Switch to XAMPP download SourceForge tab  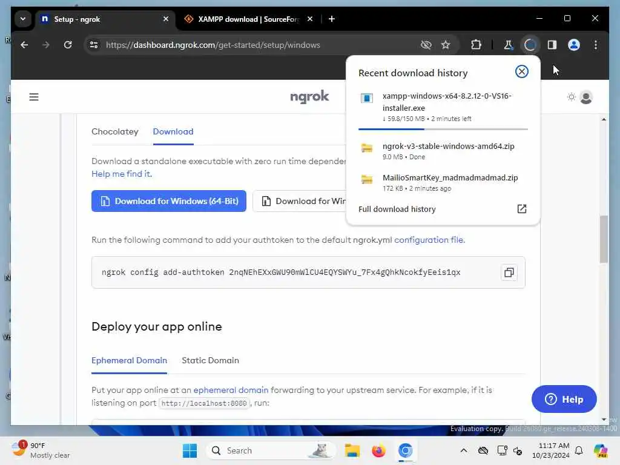point(248,19)
